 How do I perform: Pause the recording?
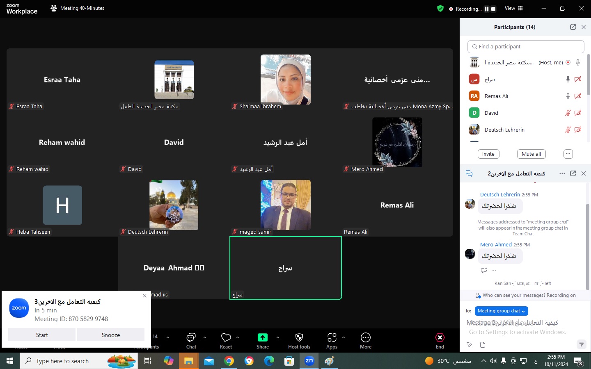[487, 9]
